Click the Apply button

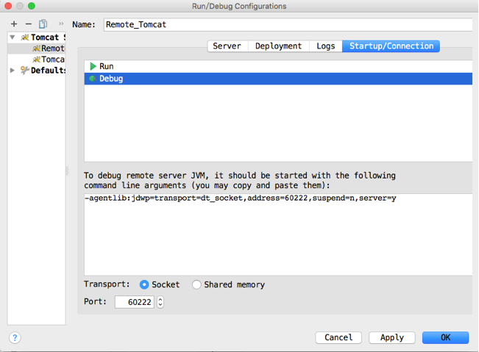[391, 337]
